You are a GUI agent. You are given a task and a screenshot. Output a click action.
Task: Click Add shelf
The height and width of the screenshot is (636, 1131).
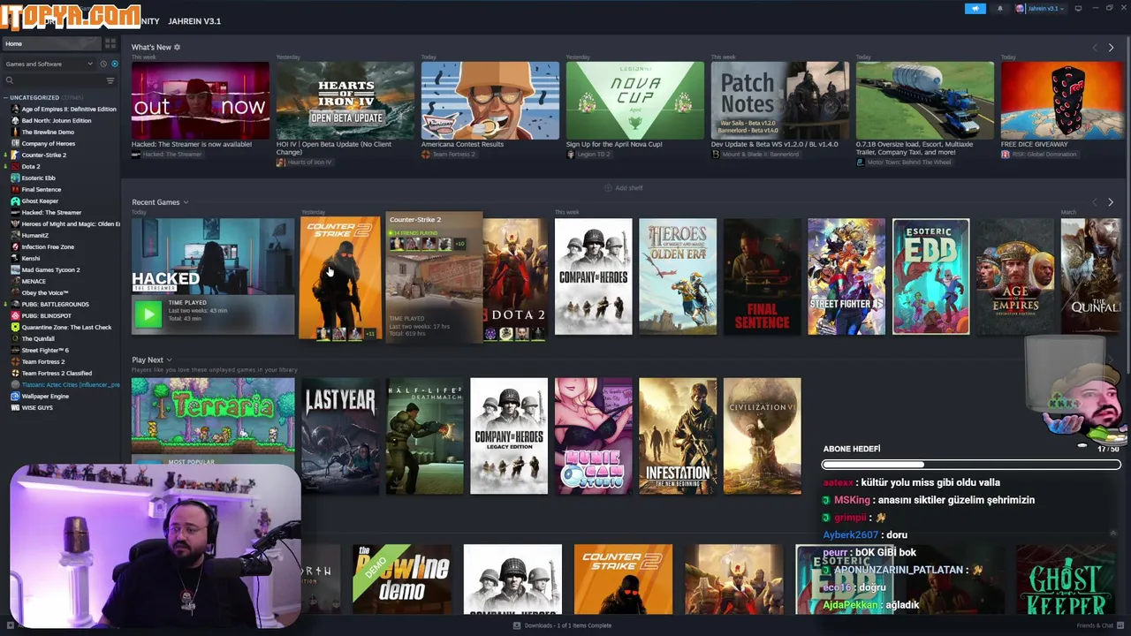tap(624, 188)
